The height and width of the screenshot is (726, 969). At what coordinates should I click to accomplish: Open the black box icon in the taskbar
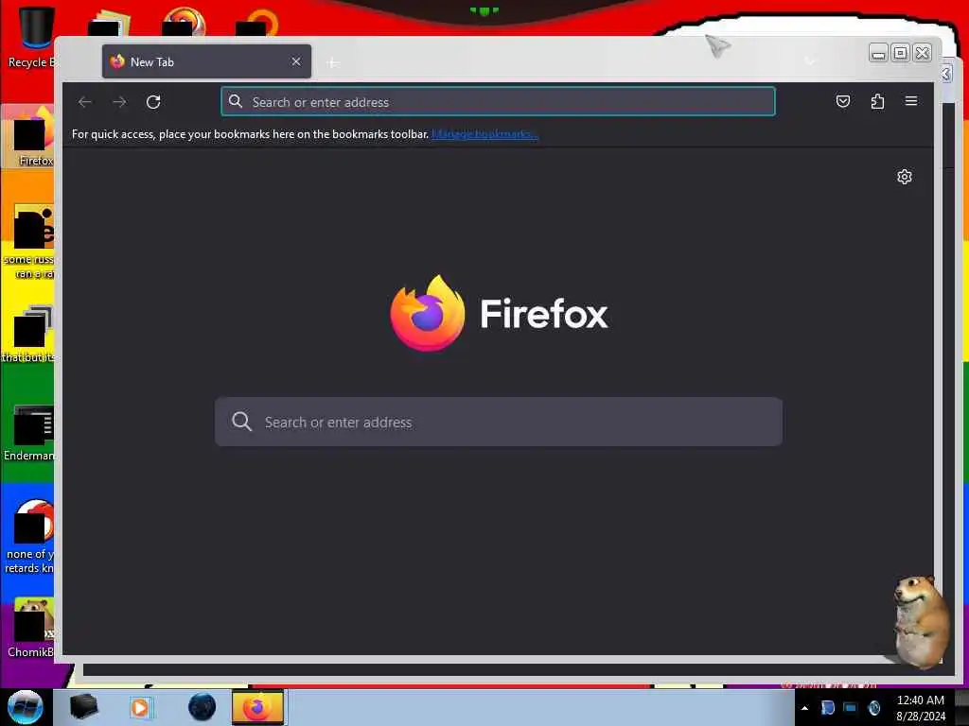coord(83,707)
